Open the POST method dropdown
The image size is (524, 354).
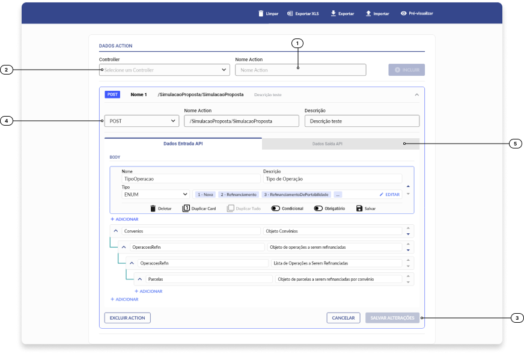click(x=142, y=121)
